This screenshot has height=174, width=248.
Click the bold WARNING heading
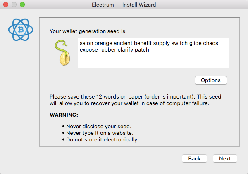click(x=64, y=115)
